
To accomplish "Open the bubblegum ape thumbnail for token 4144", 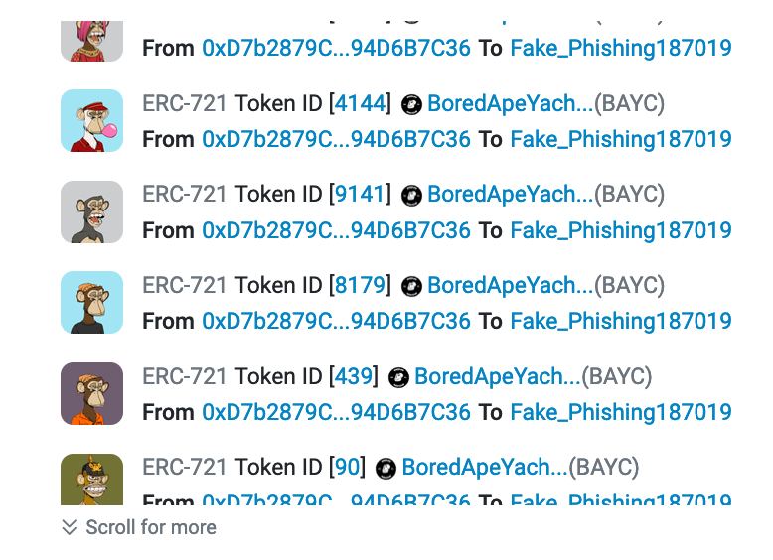I will pos(91,121).
